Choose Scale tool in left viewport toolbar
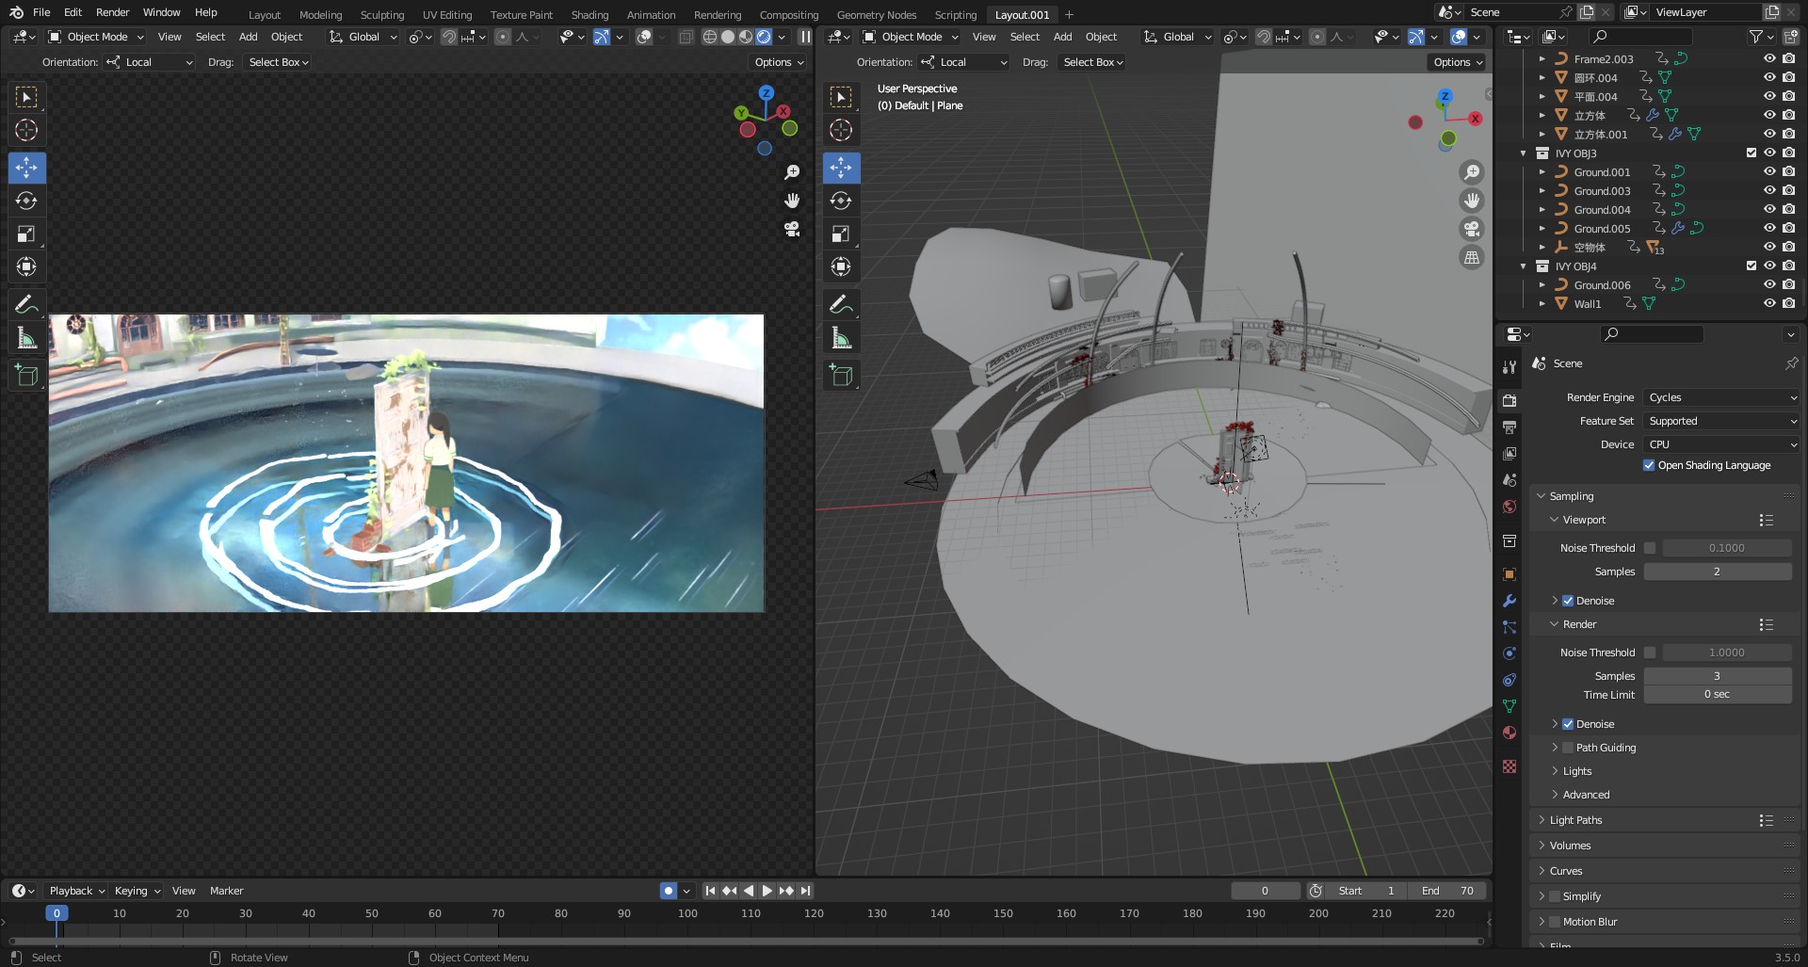 [26, 234]
